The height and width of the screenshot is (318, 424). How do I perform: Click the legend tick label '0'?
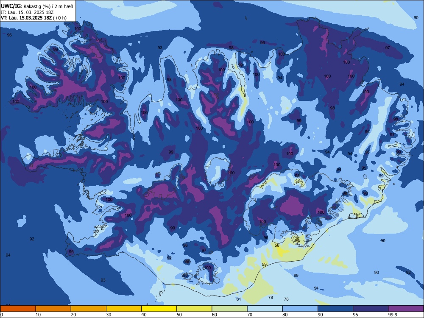click(x=2, y=315)
